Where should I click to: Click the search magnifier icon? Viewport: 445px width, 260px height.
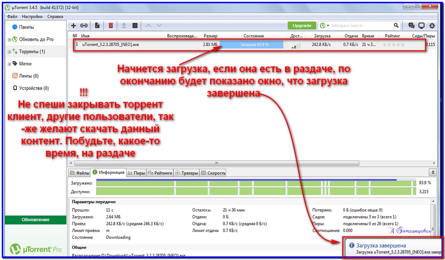(396, 26)
